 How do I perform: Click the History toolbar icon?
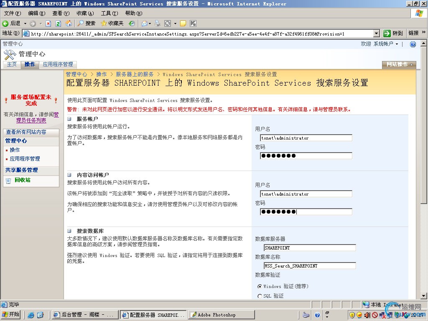click(132, 23)
